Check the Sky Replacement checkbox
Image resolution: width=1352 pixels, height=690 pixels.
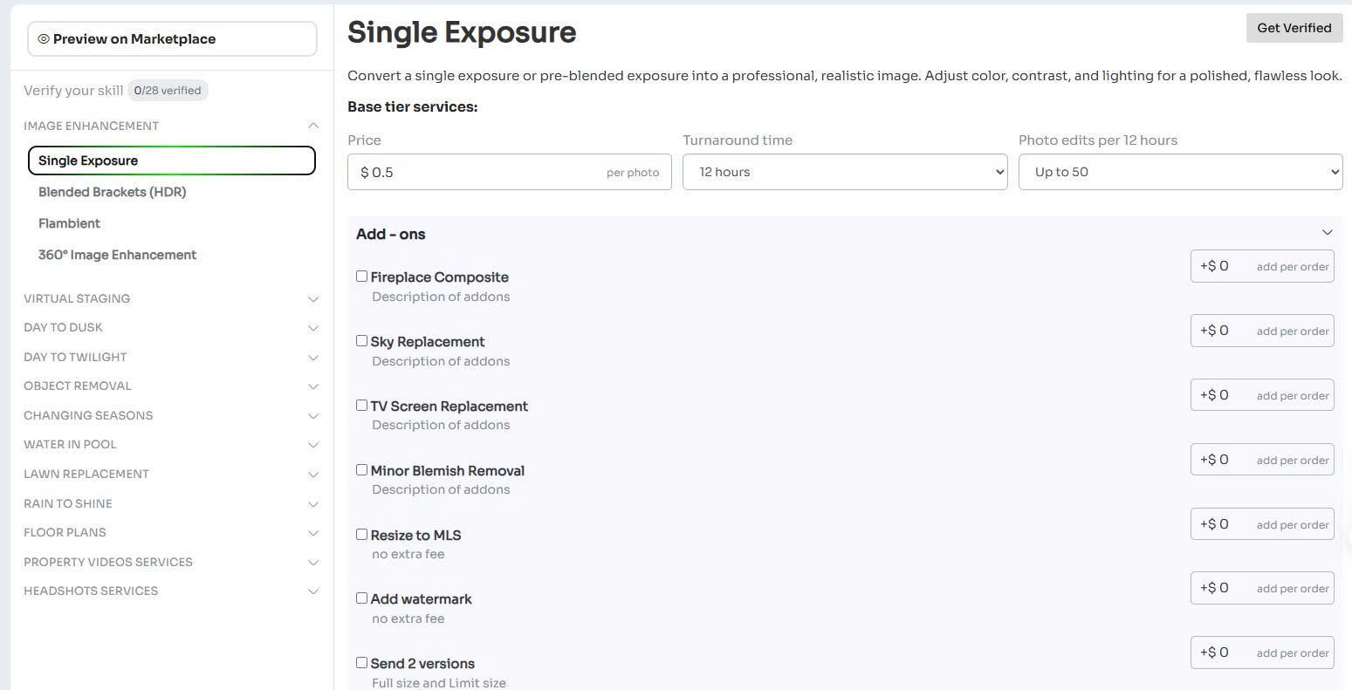pyautogui.click(x=361, y=340)
